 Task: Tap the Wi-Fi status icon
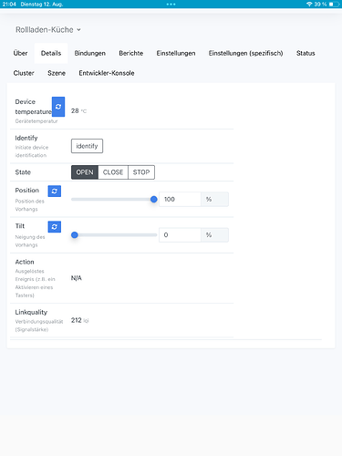click(x=309, y=5)
